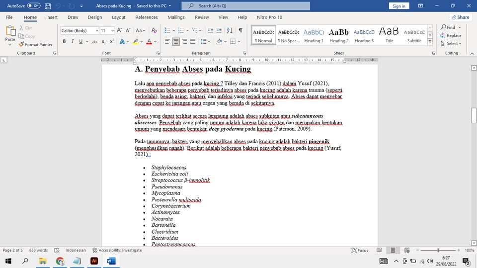Click the Search box in title bar

246,6
